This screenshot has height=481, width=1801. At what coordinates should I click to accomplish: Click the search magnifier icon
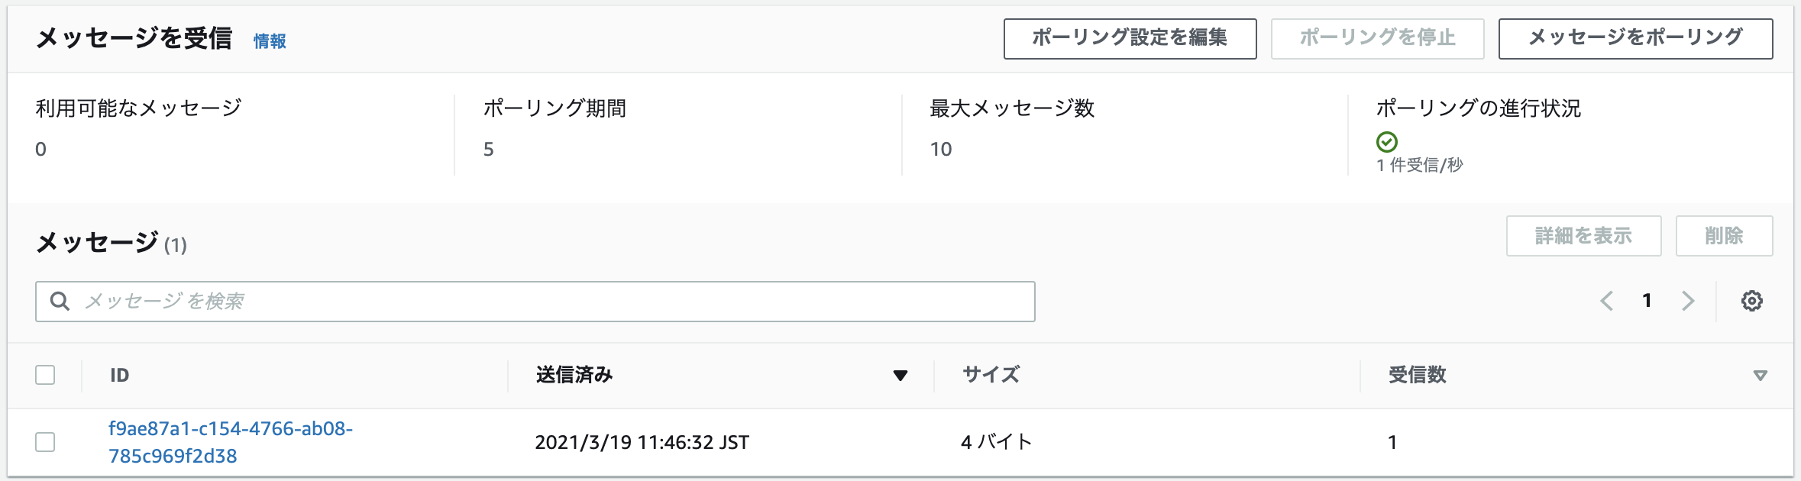[60, 300]
